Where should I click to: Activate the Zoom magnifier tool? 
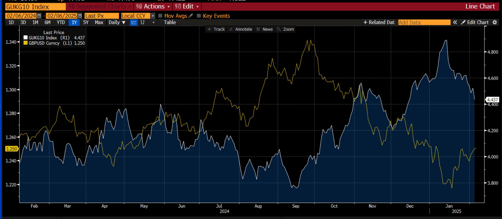[x=285, y=29]
